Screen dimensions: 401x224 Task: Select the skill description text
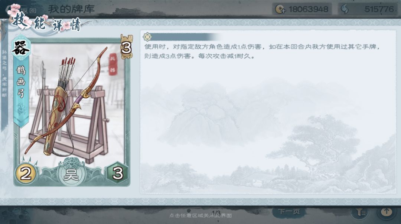[261, 51]
